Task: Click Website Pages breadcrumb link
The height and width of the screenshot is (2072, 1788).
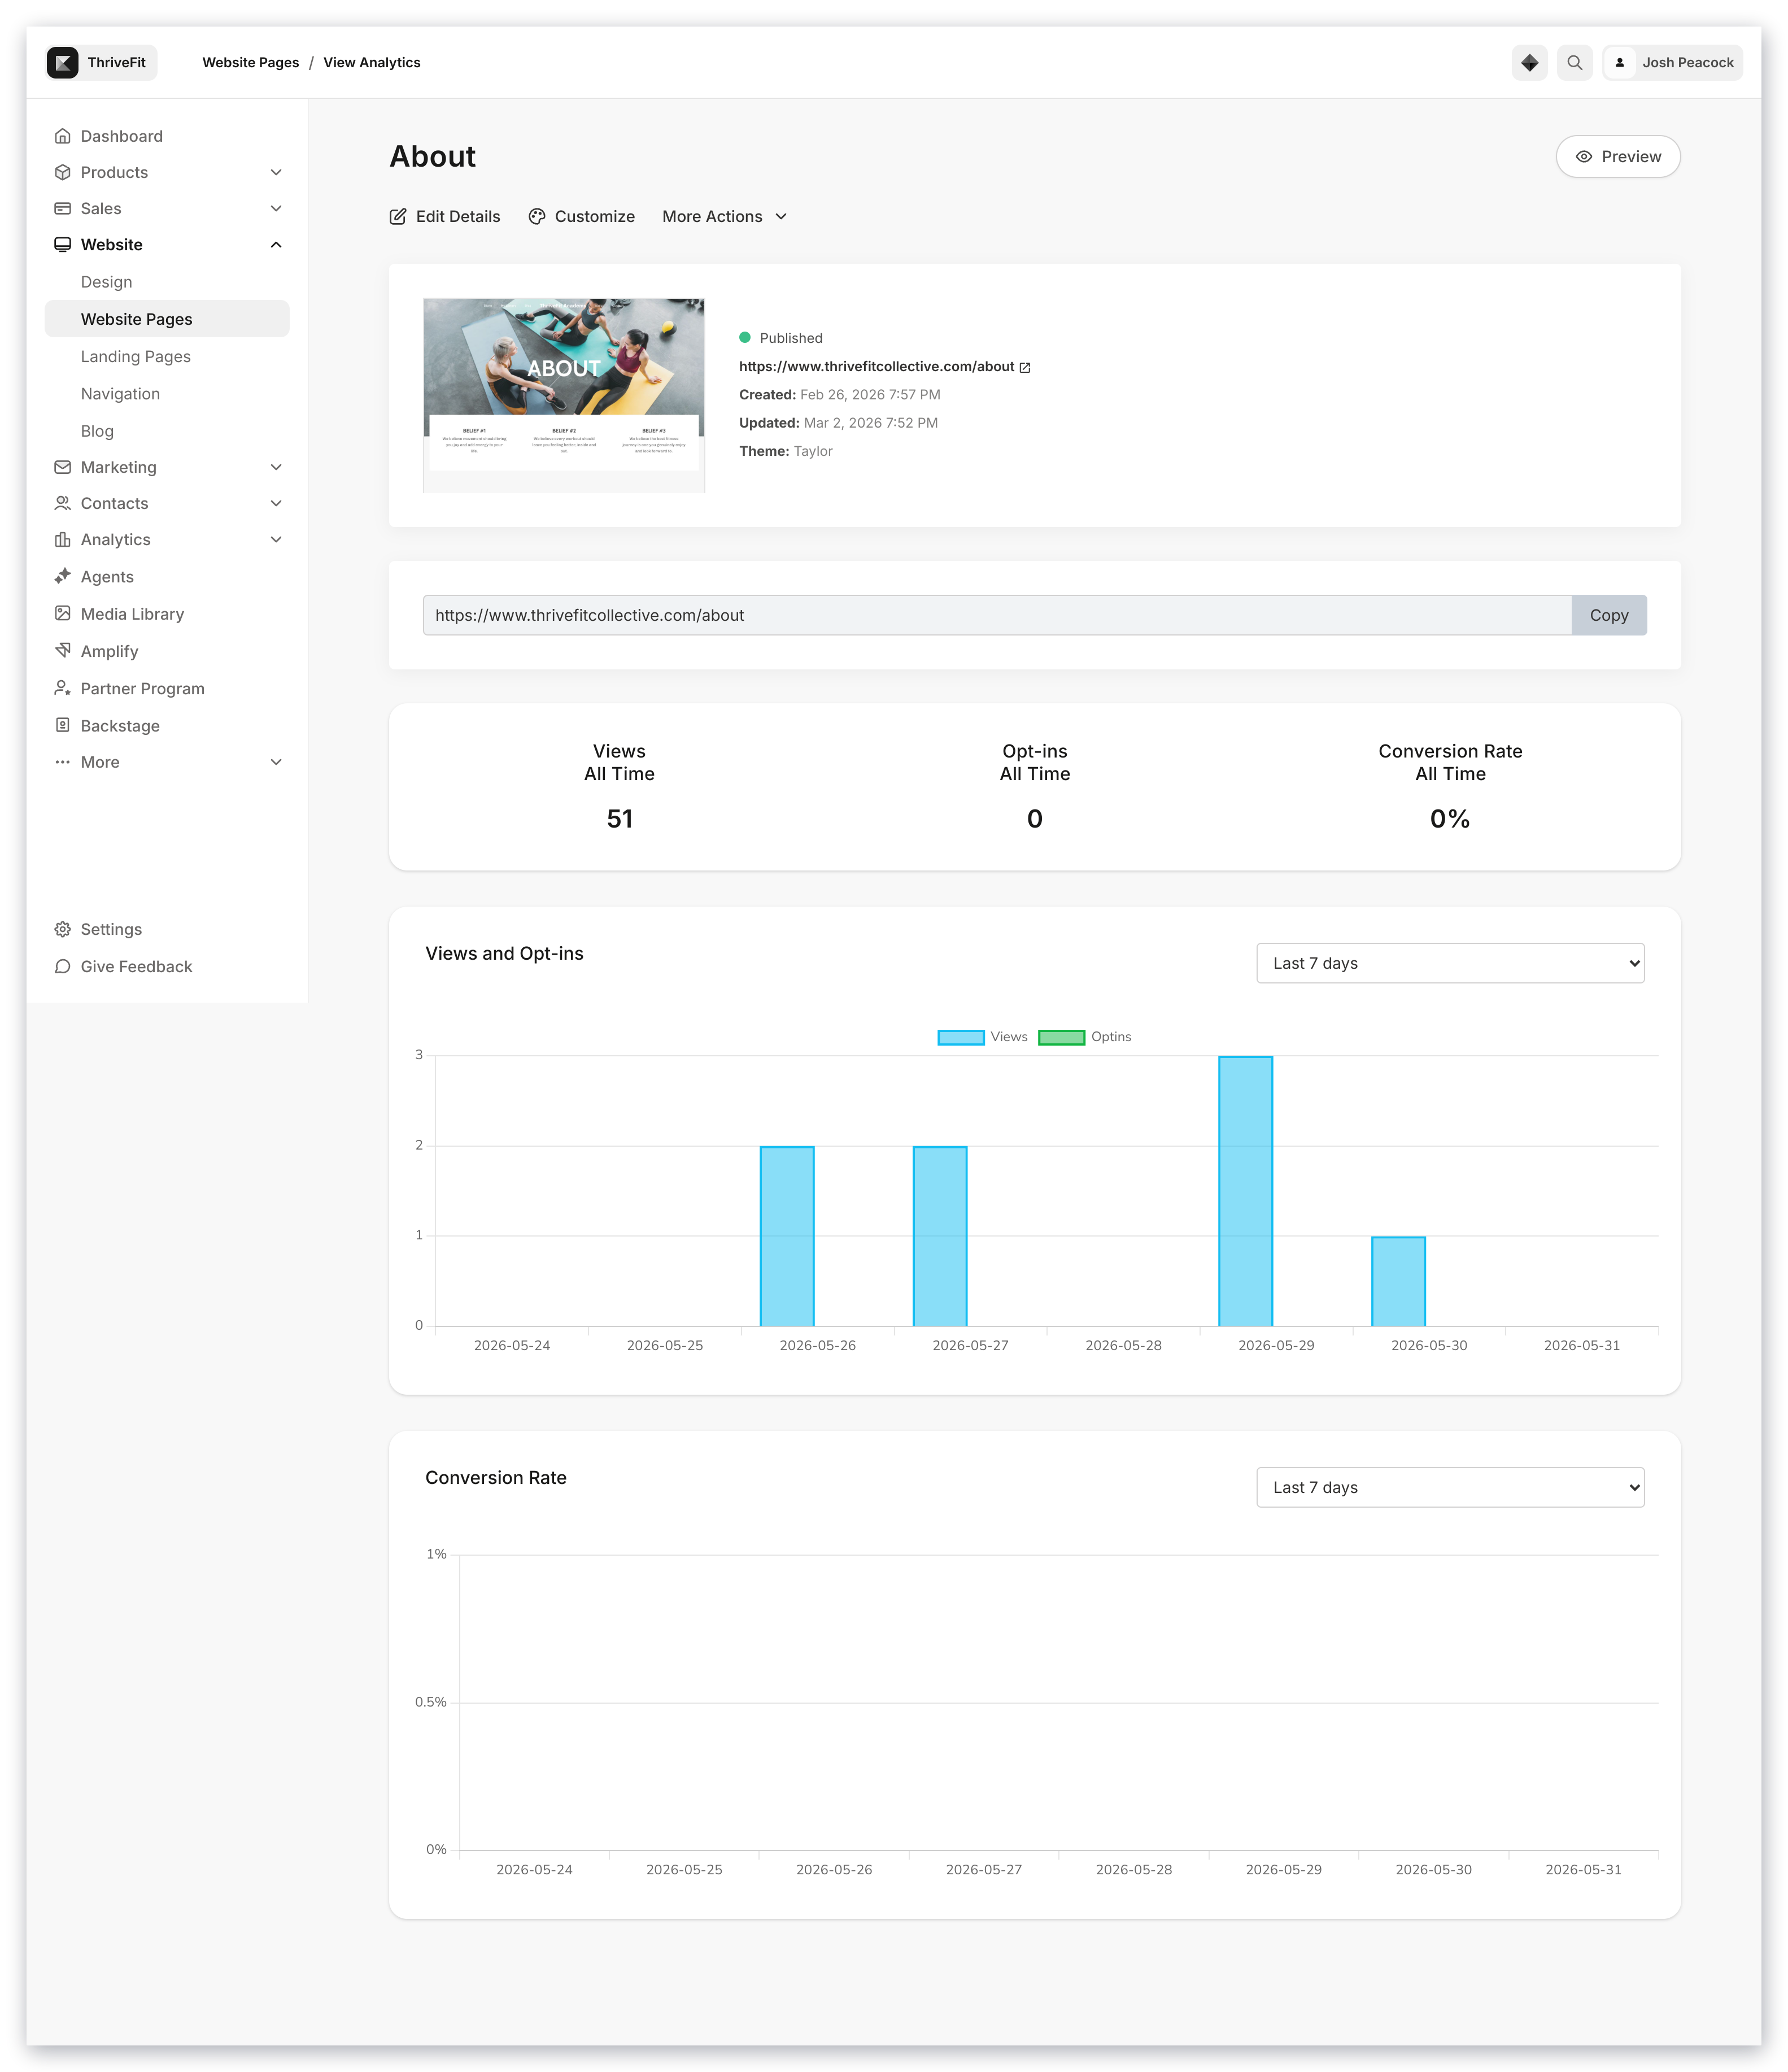Action: coord(250,62)
